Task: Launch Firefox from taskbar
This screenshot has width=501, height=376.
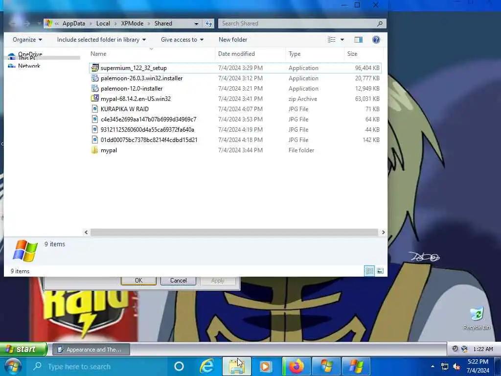Action: point(296,366)
